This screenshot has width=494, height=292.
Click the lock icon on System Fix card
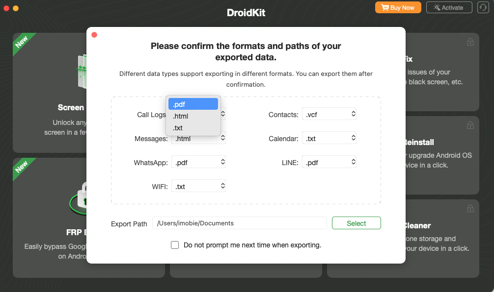click(x=470, y=42)
